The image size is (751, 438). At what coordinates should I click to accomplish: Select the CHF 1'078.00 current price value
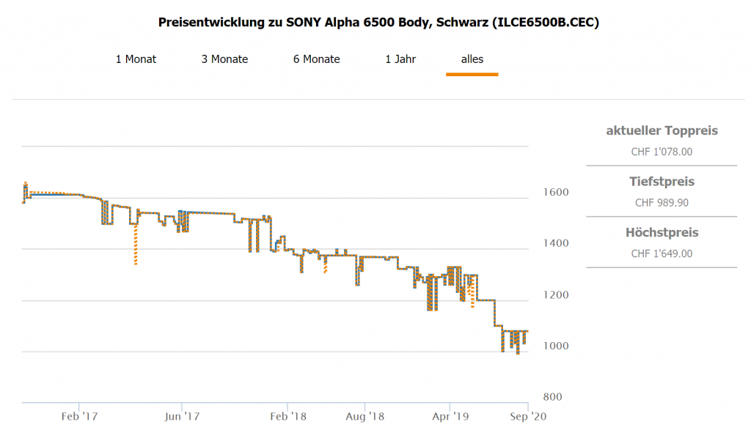coord(662,152)
